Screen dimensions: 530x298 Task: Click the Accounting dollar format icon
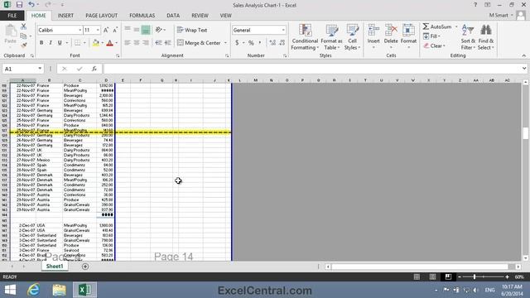[237, 43]
